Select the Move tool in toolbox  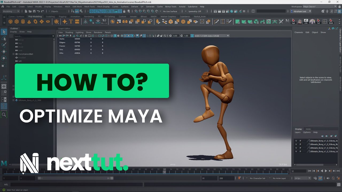pyautogui.click(x=4, y=51)
